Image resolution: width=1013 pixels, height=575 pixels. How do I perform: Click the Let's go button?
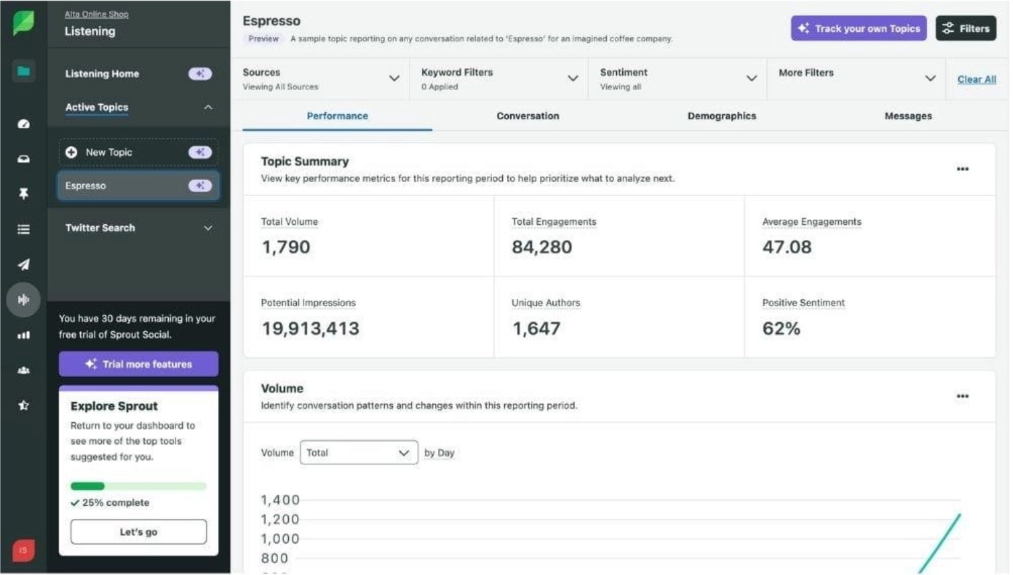(139, 533)
